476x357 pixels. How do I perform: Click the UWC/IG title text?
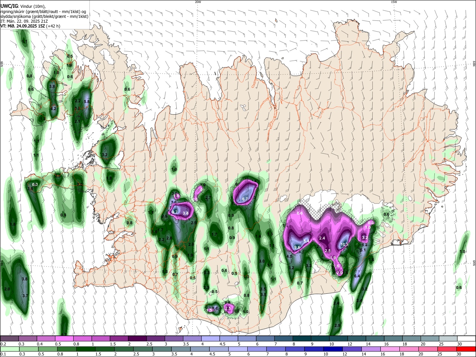pyautogui.click(x=9, y=6)
